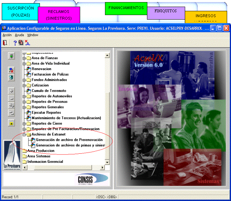Image resolution: width=231 pixels, height=201 pixels.
Task: Select the Area de Fianzas label
Action: coord(45,58)
